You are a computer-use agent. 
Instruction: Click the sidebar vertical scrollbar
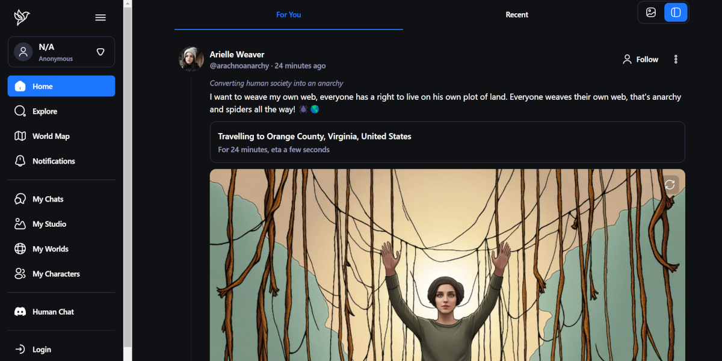click(x=128, y=174)
